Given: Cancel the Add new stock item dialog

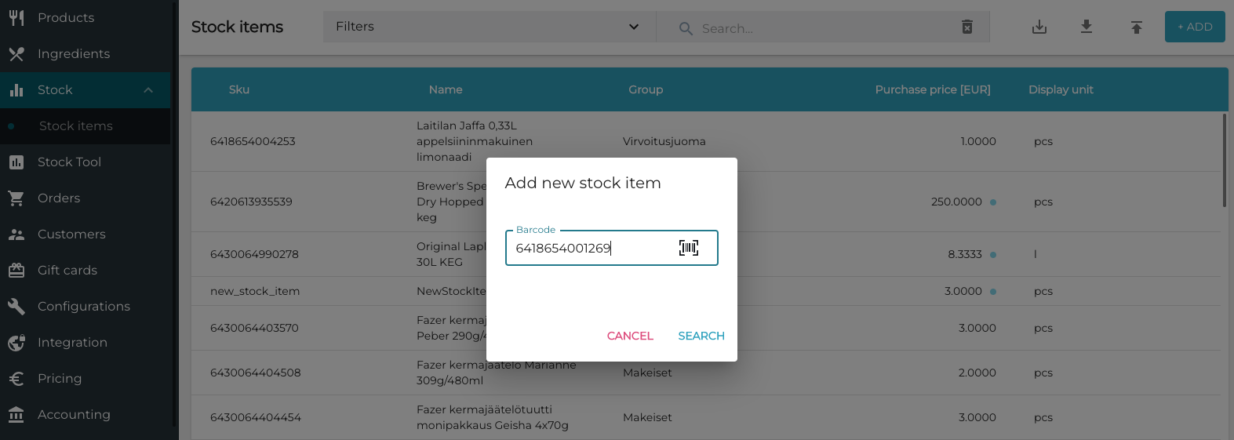Looking at the screenshot, I should pos(630,336).
